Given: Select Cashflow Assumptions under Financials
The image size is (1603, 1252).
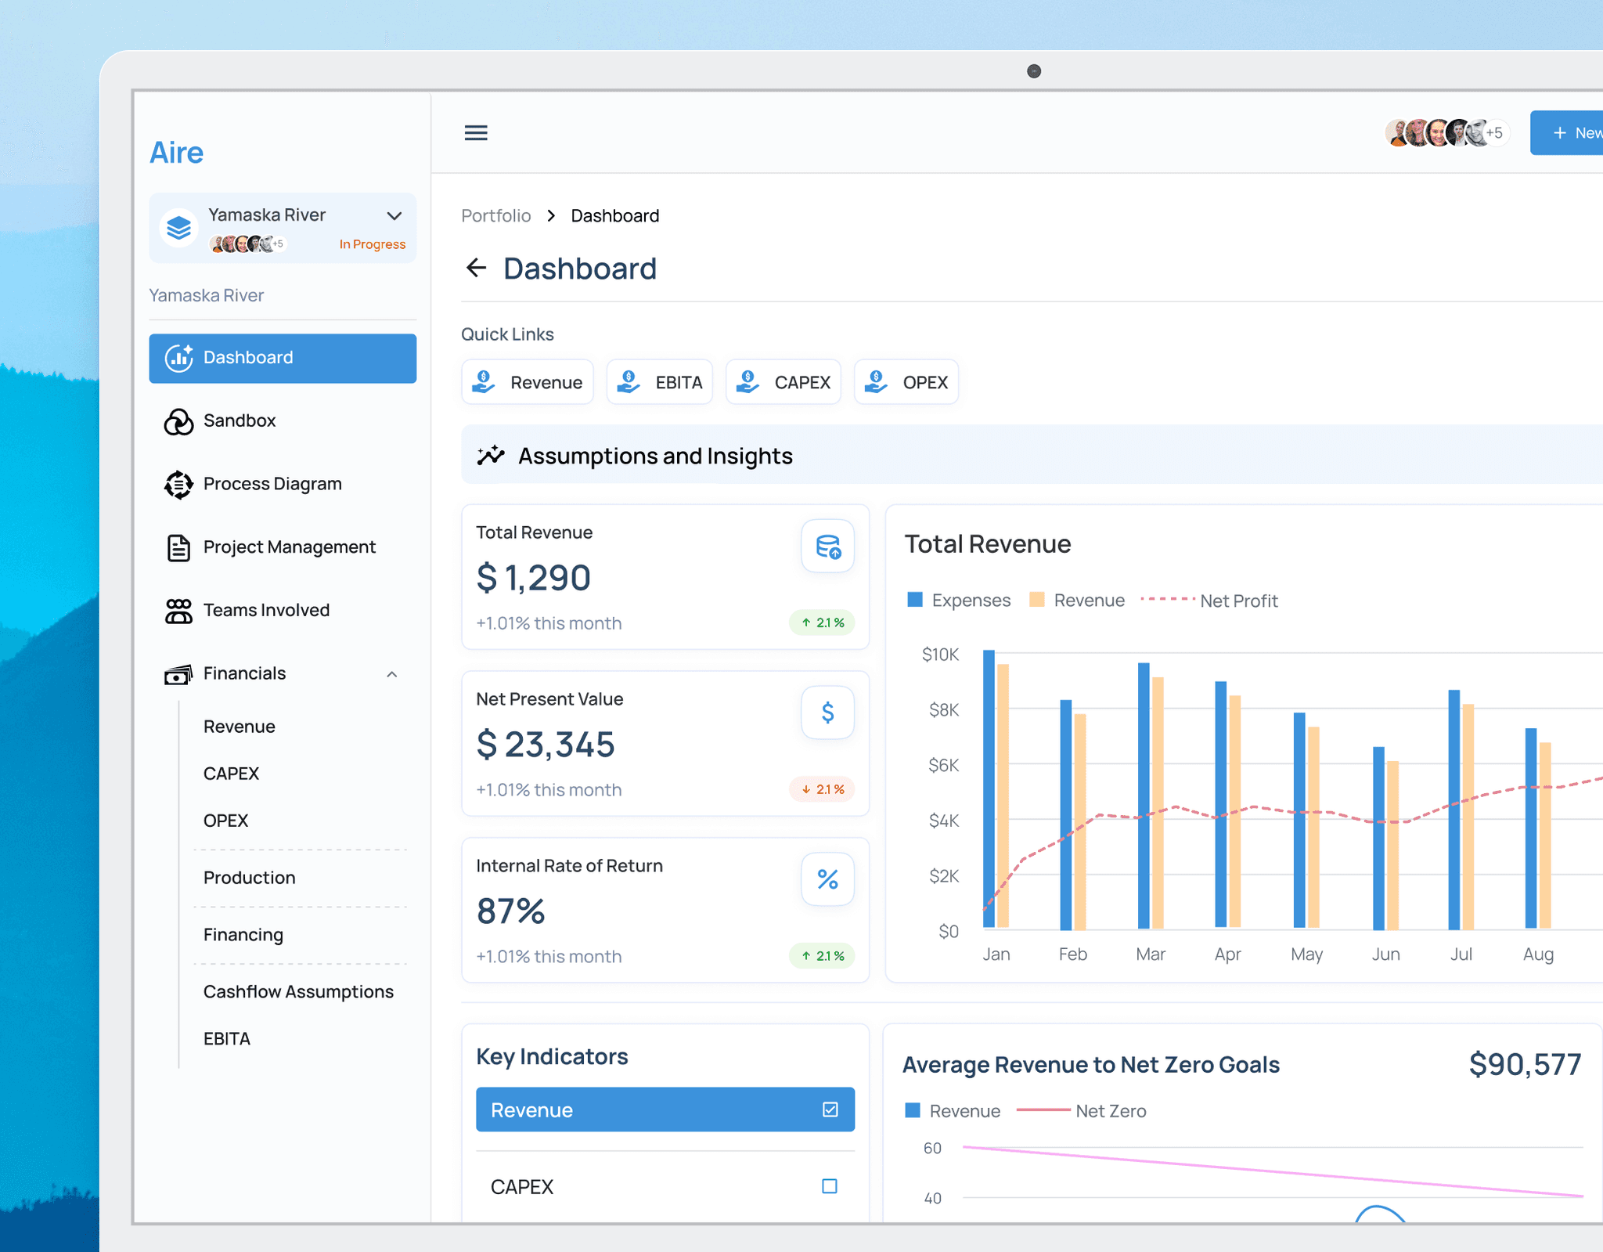Looking at the screenshot, I should click(x=298, y=992).
